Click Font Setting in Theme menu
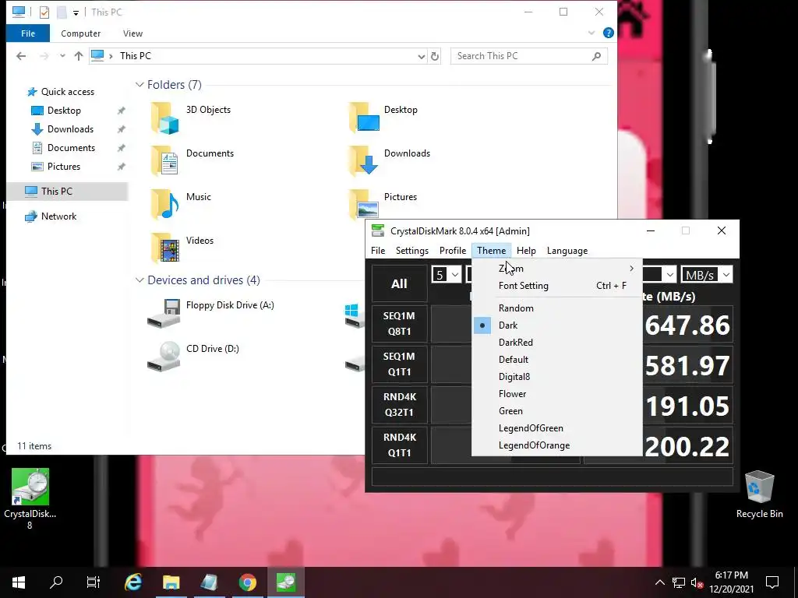Image resolution: width=798 pixels, height=598 pixels. pos(556,286)
